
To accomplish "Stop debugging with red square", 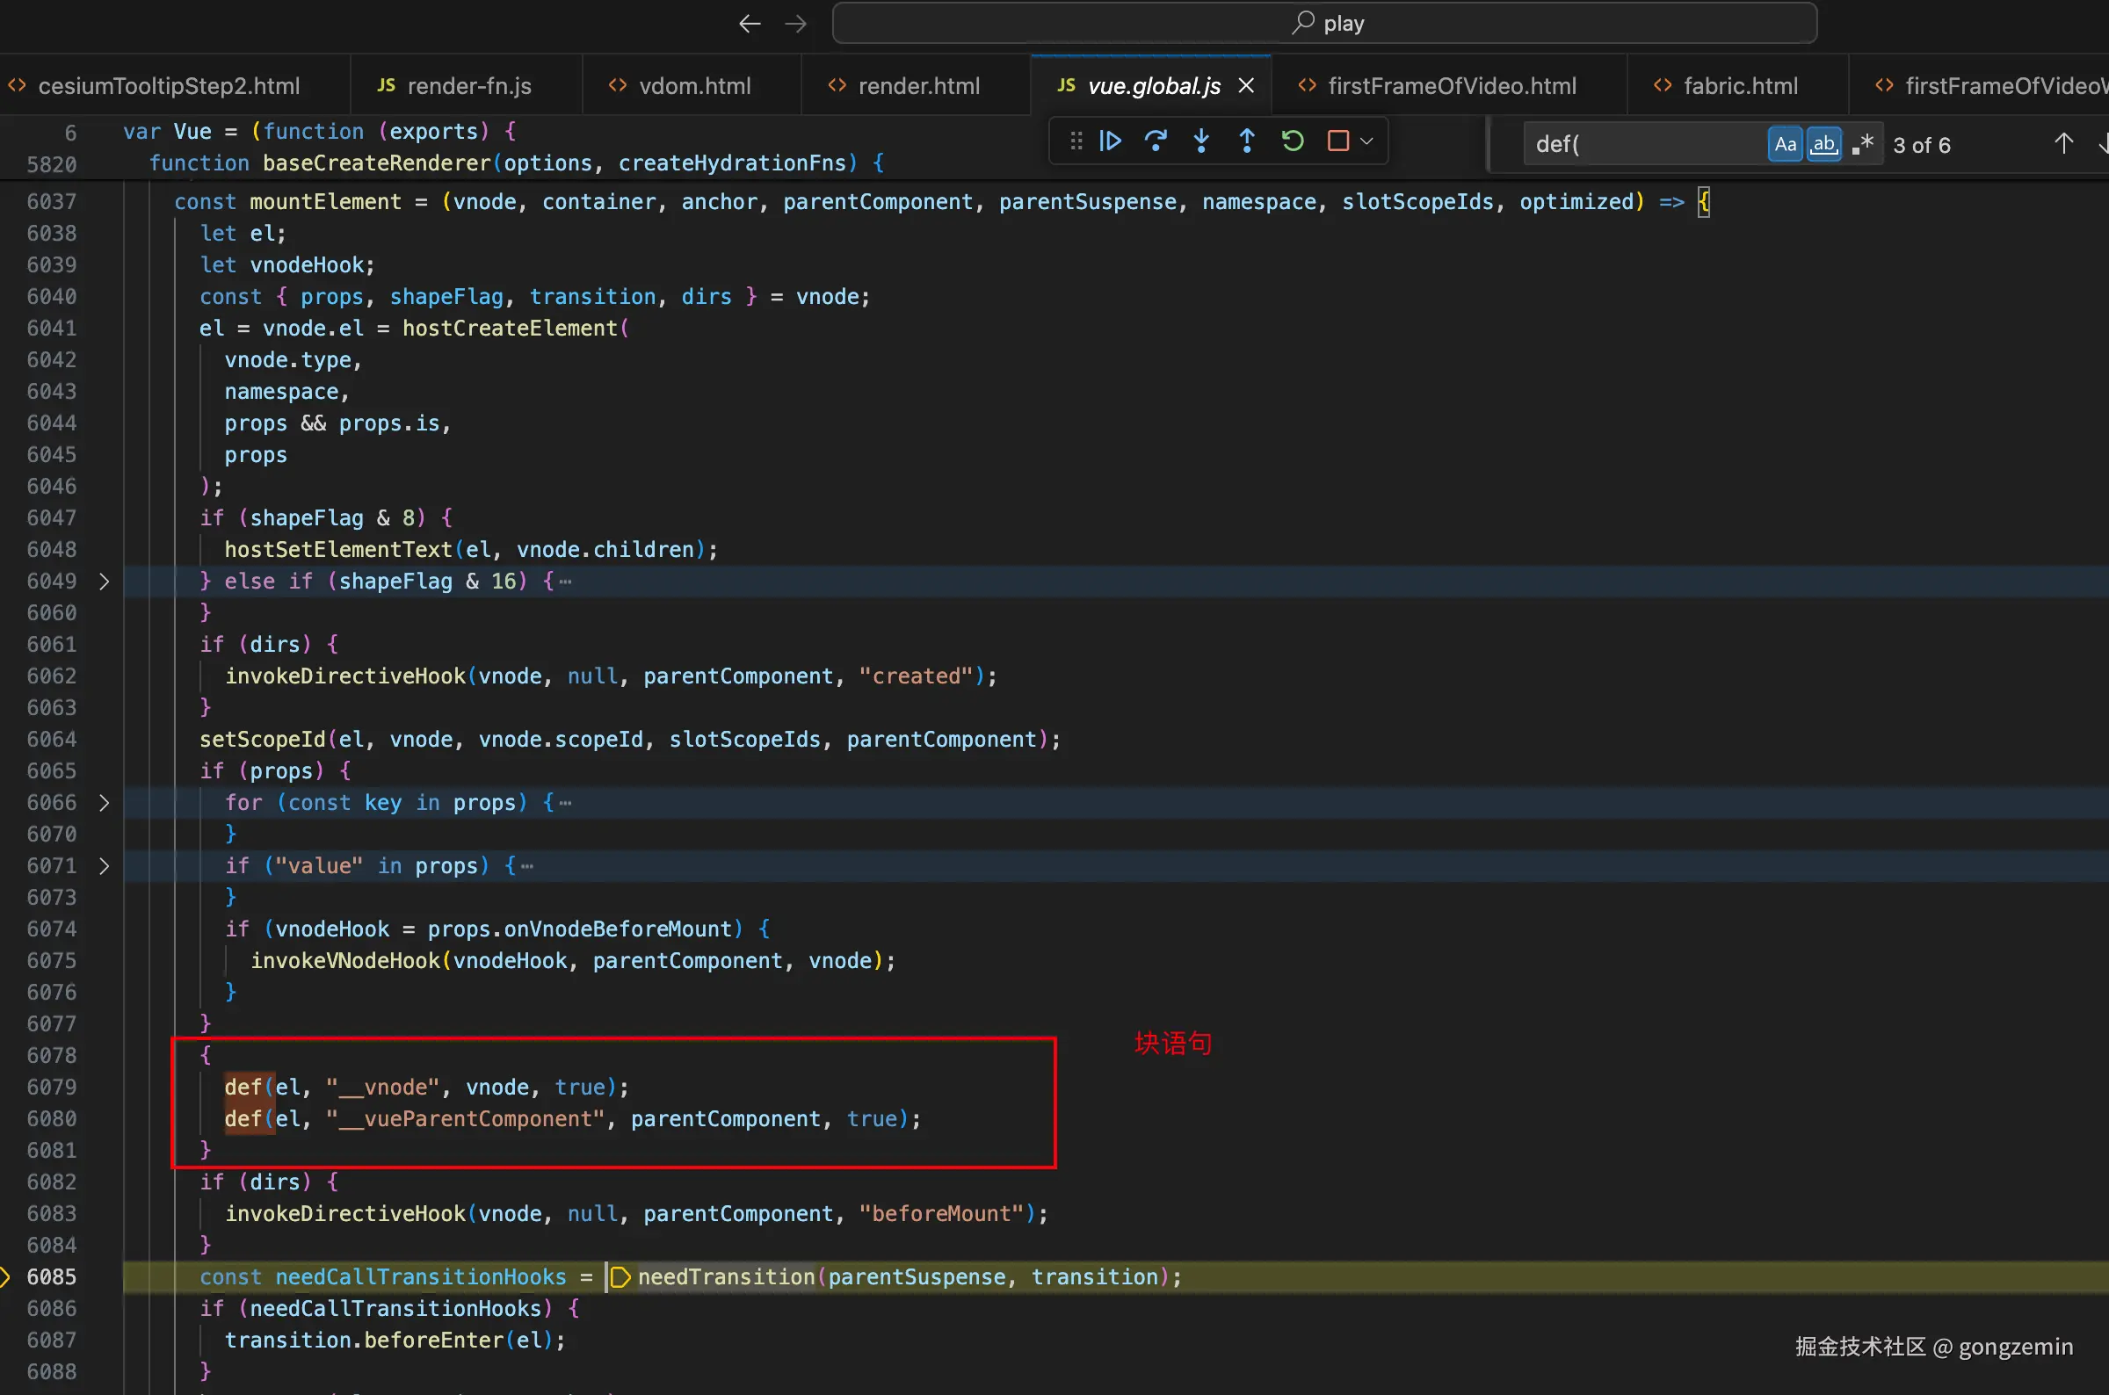I will 1337,141.
